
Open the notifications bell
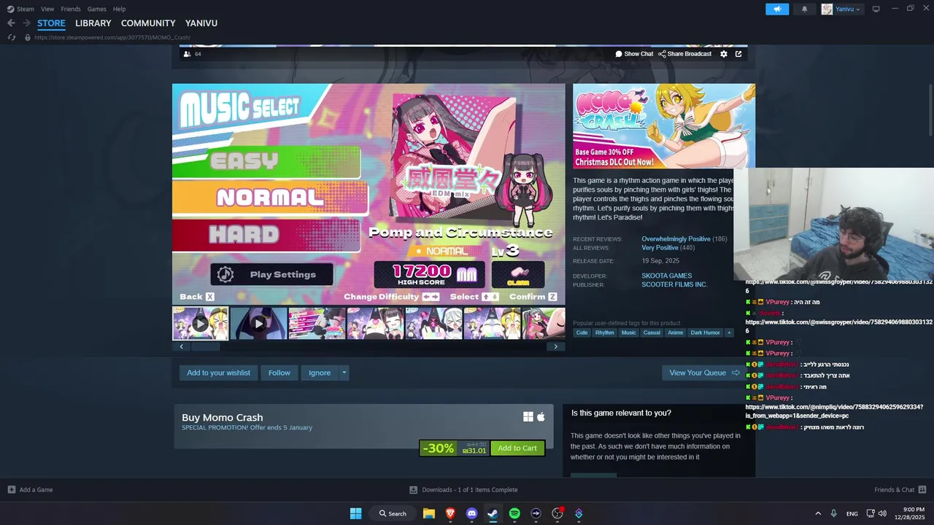(804, 9)
